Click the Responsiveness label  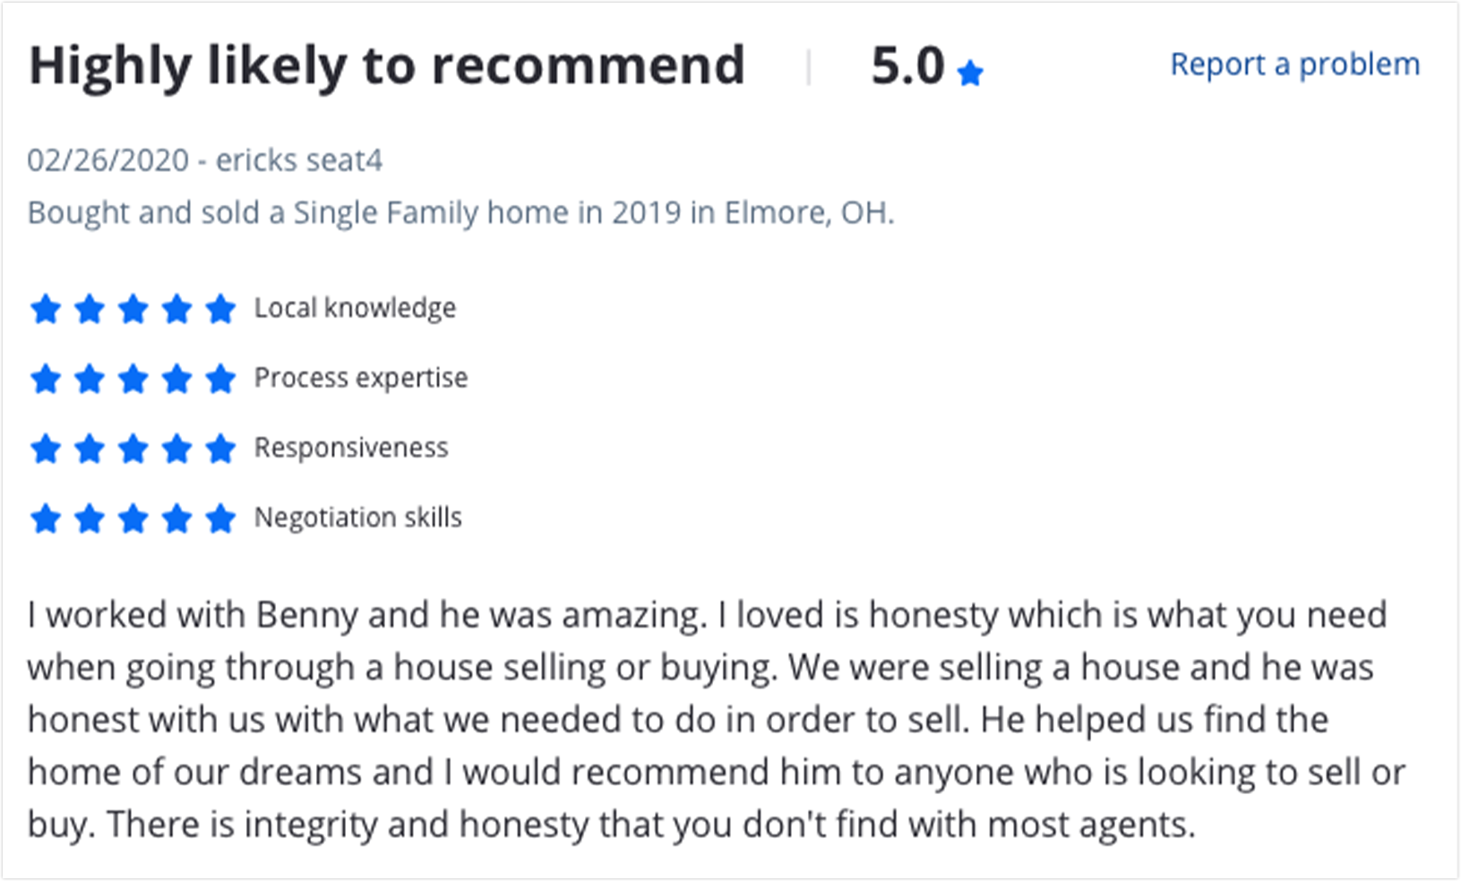(351, 448)
